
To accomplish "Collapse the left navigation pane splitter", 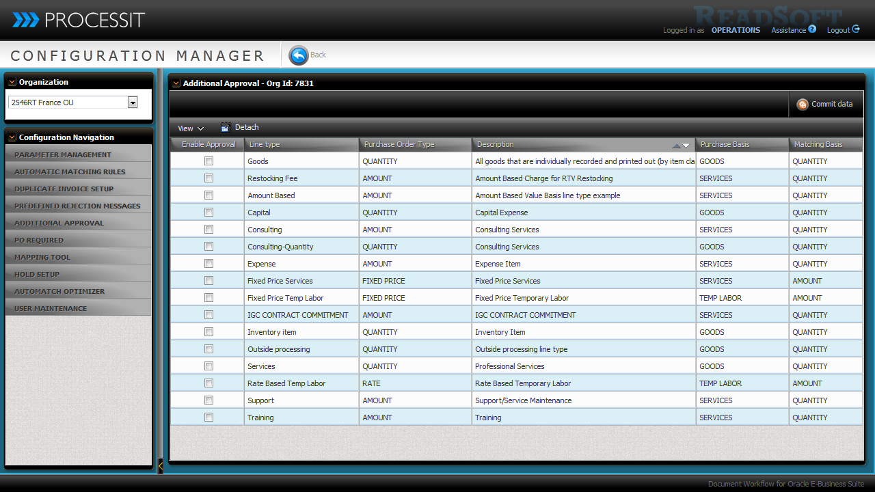I will pos(161,465).
